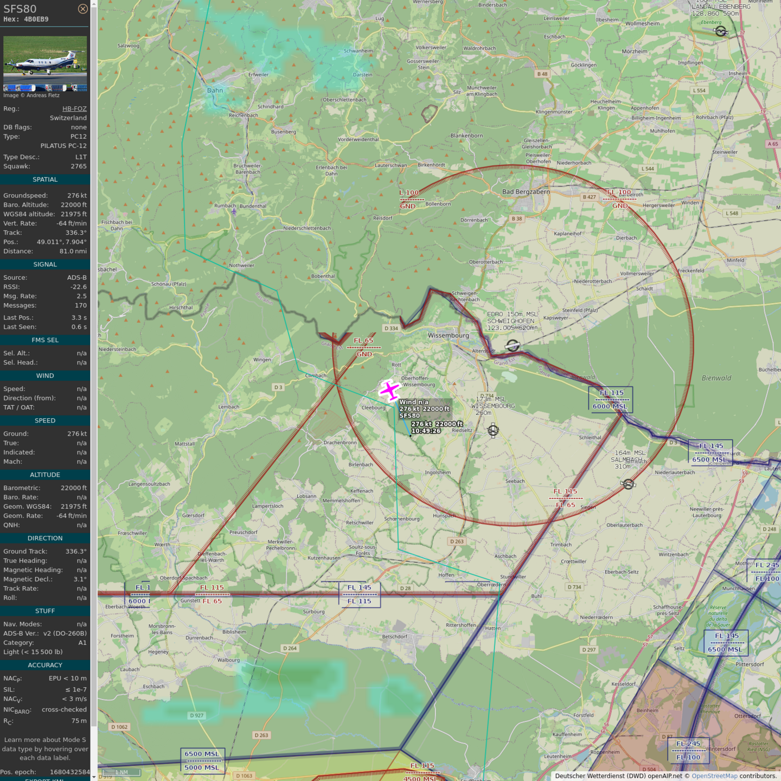Click the SFS80 aircraft label on map

(409, 415)
